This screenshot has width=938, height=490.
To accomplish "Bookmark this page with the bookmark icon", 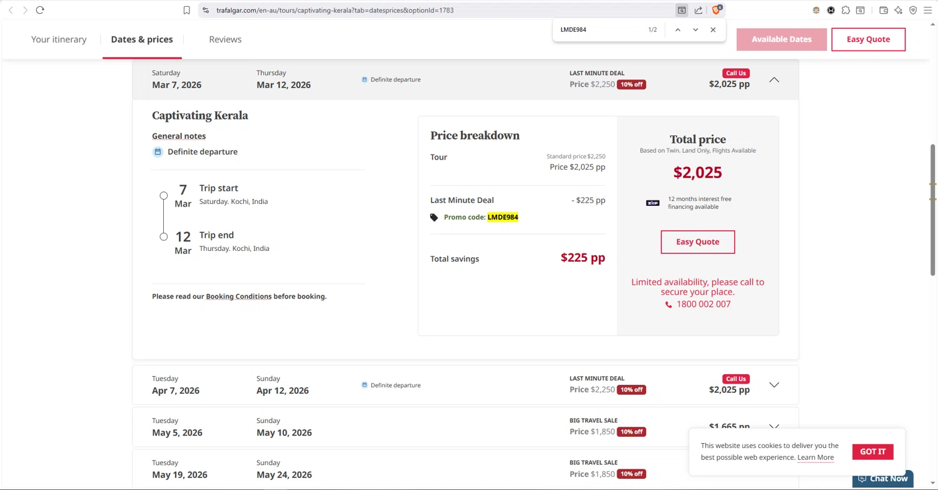I will (186, 10).
